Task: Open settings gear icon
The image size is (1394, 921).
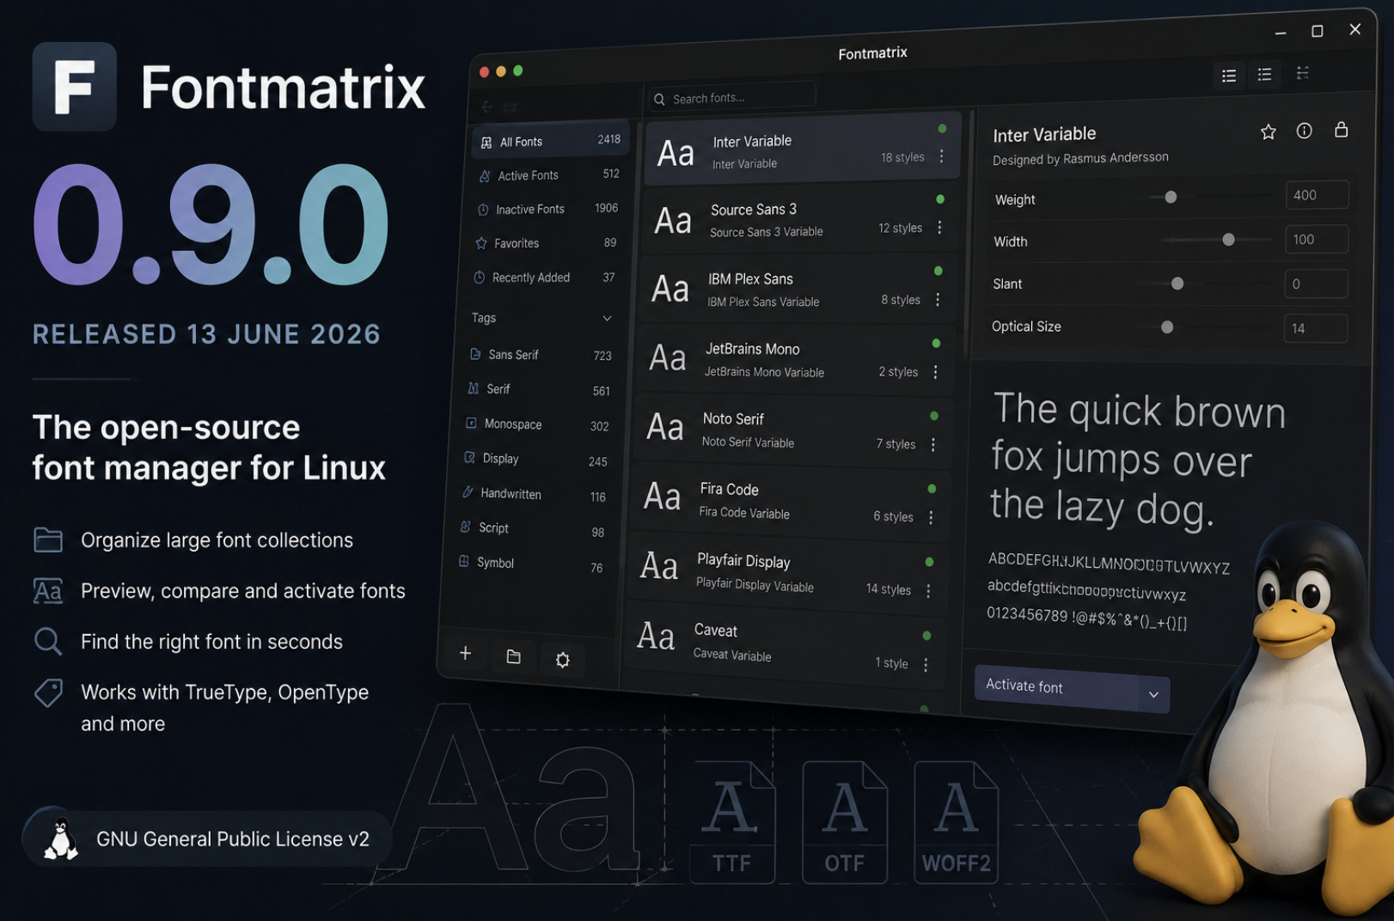Action: point(562,660)
